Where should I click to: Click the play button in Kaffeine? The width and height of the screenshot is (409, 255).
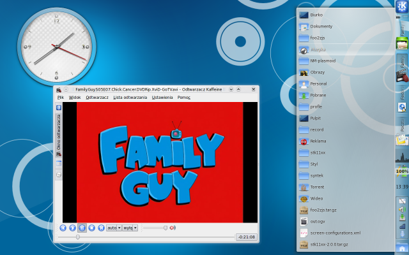pyautogui.click(x=72, y=228)
